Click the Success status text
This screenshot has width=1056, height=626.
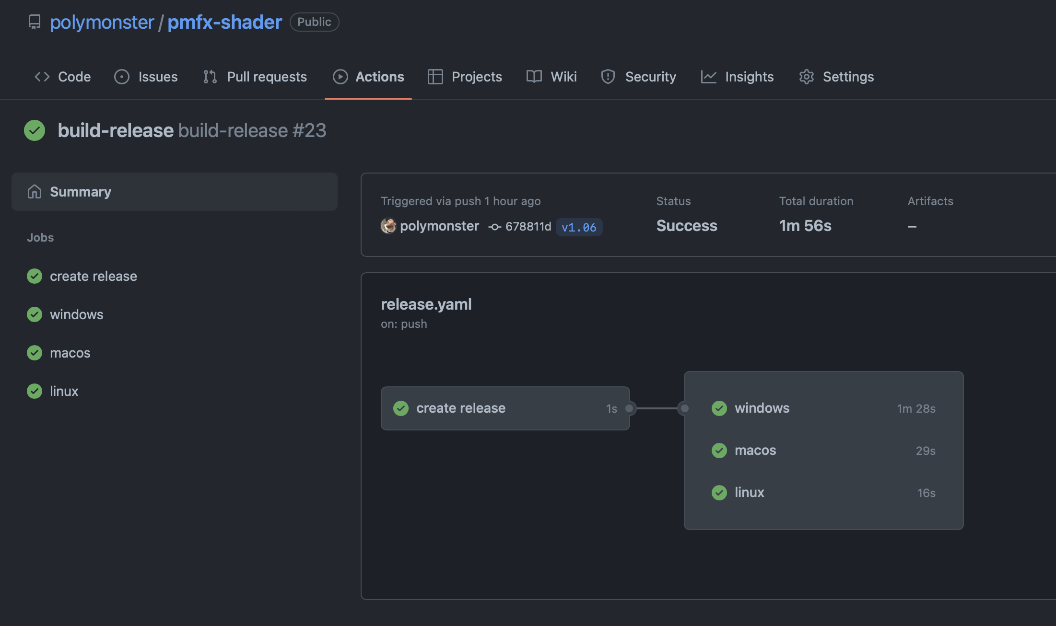point(687,226)
